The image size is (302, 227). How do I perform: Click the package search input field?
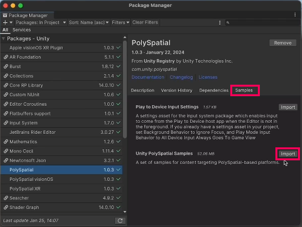coord(263,23)
